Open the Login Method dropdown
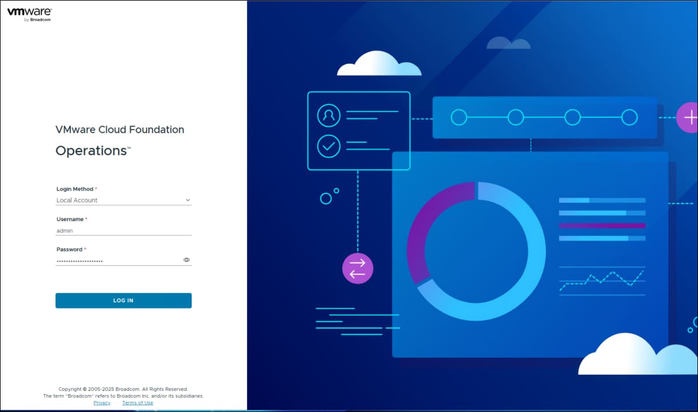This screenshot has width=698, height=412. pyautogui.click(x=123, y=200)
